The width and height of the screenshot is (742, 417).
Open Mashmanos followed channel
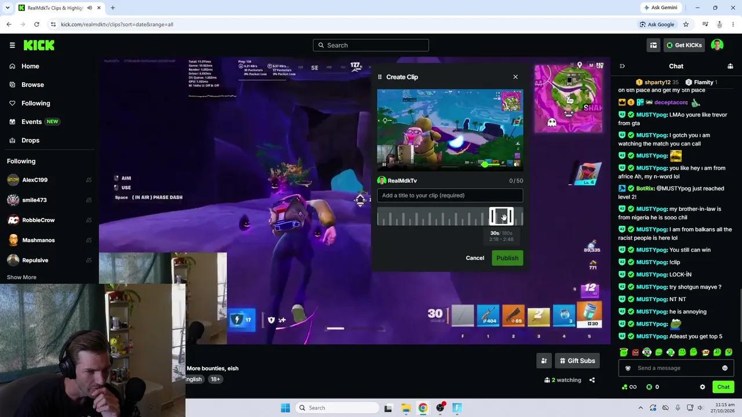(39, 240)
